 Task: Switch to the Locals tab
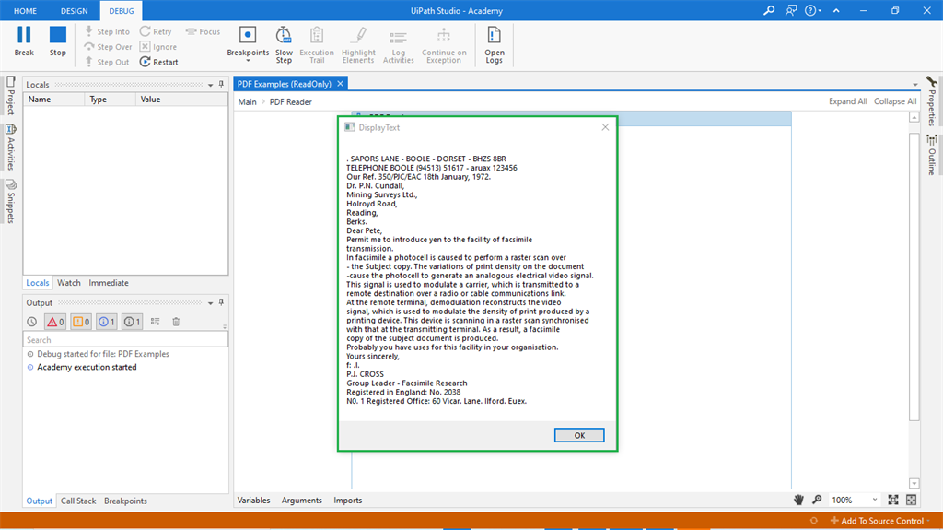(x=37, y=282)
